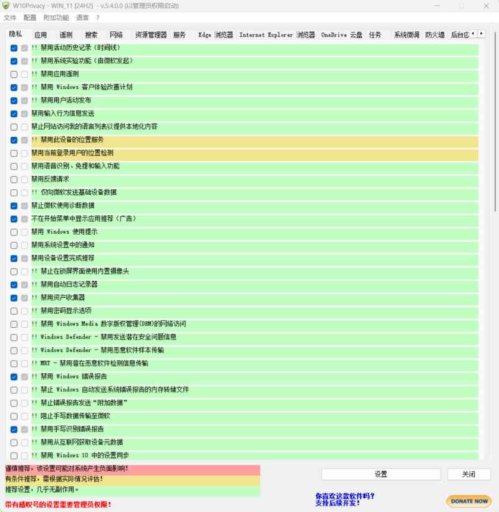Switch to the 网络 tab
The height and width of the screenshot is (512, 499).
click(116, 35)
